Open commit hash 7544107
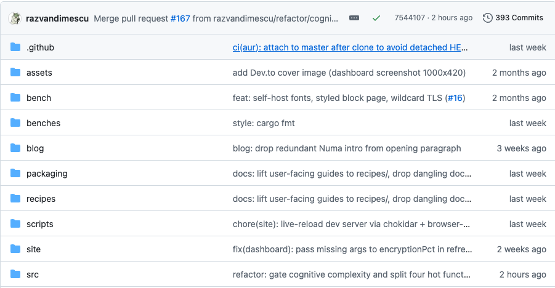This screenshot has width=555, height=288. tap(410, 18)
